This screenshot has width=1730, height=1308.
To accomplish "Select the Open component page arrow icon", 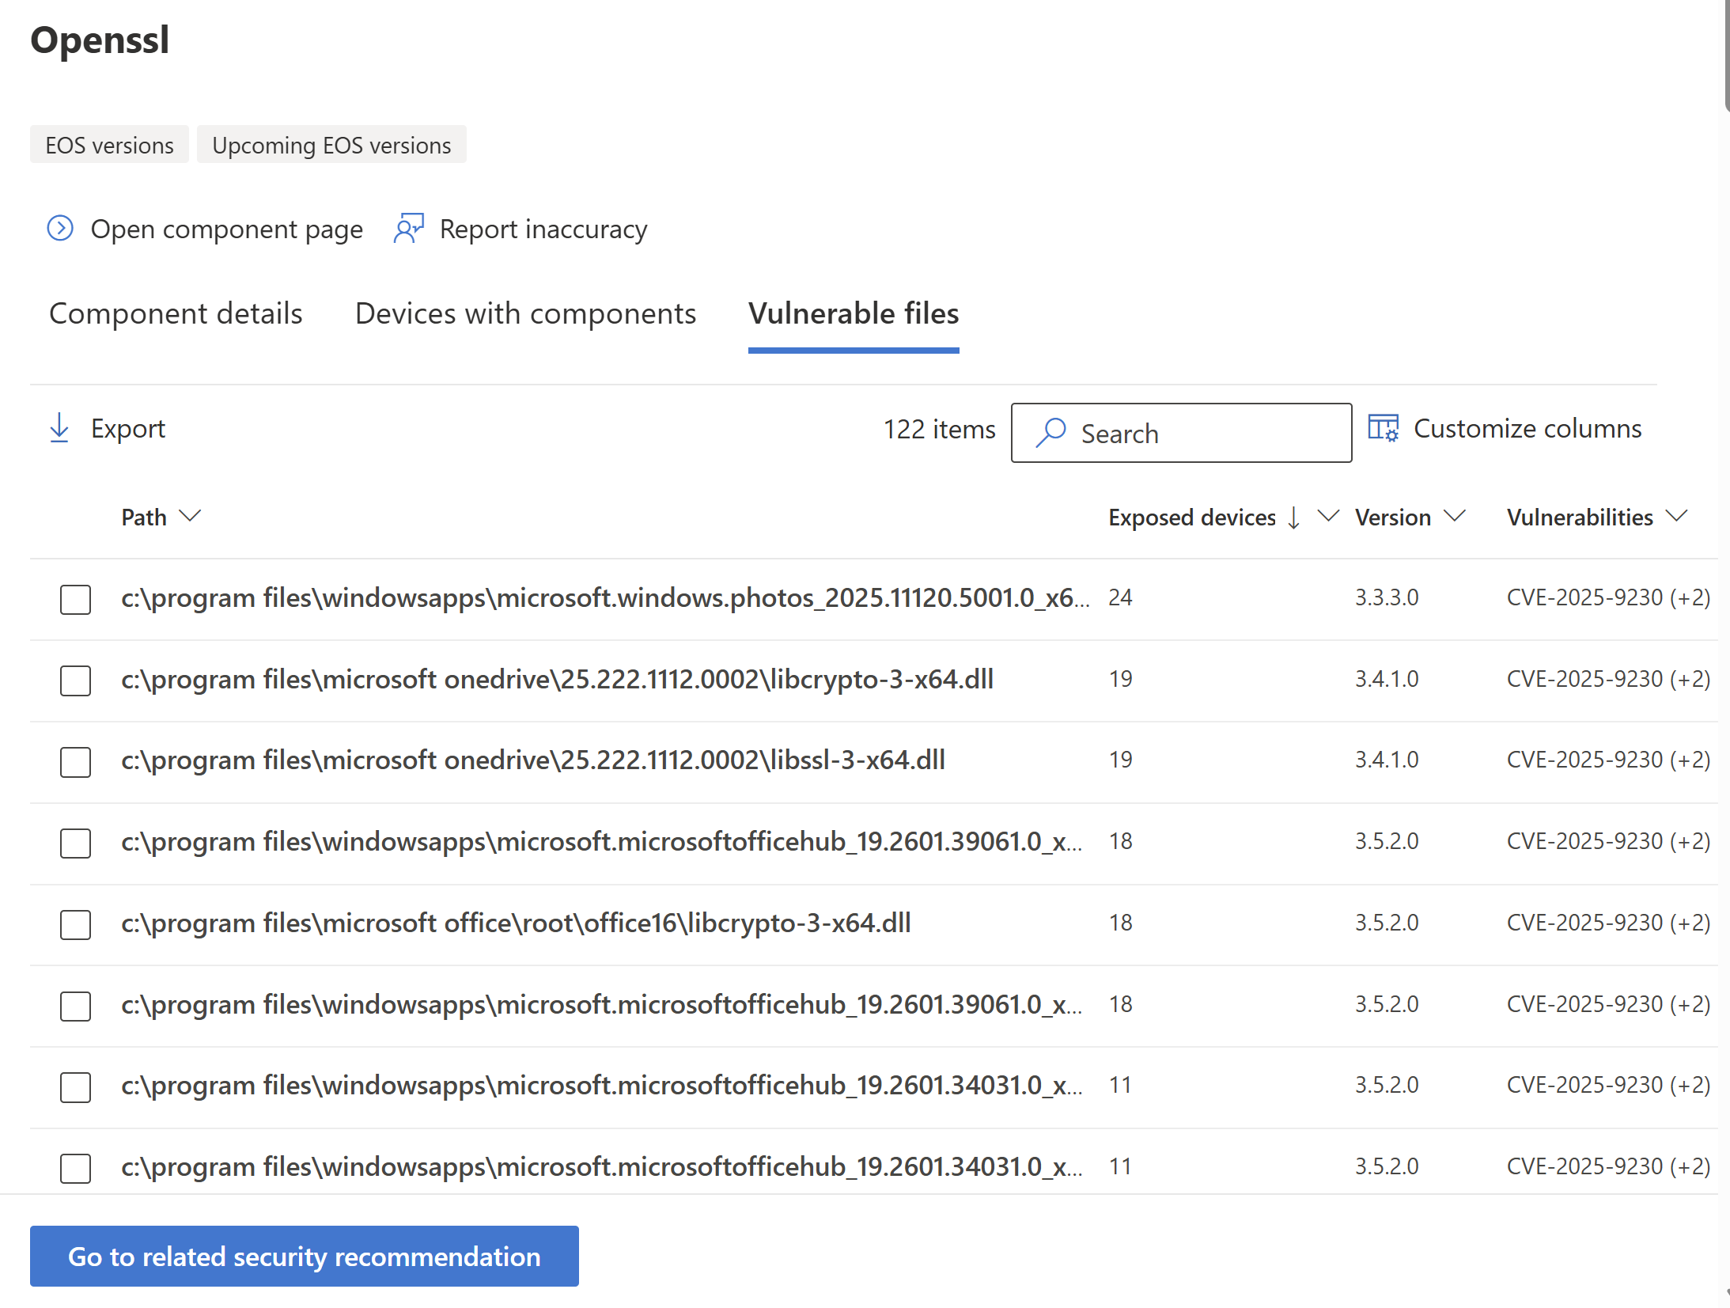I will [x=59, y=229].
